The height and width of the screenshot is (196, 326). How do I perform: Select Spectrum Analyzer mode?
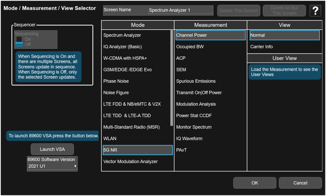122,35
